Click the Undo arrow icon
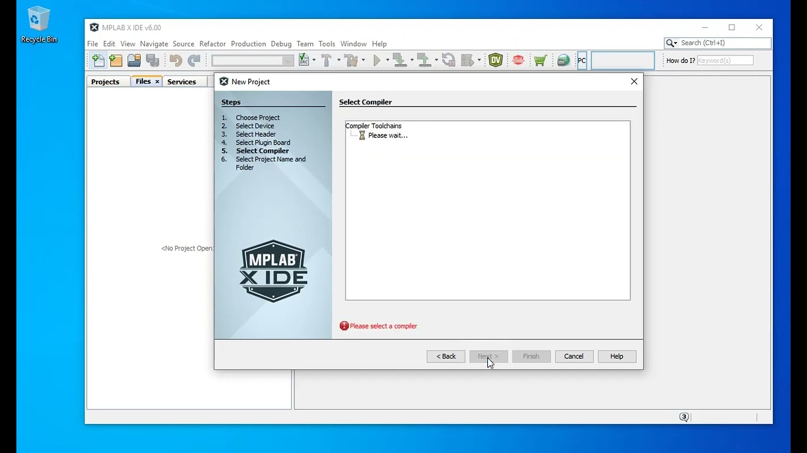 176,60
